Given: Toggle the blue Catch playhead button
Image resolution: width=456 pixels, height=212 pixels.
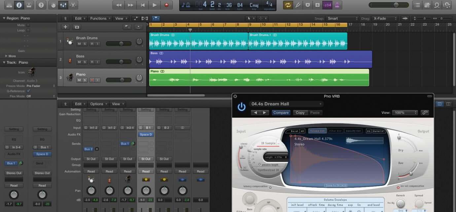Looking at the screenshot, I should [x=156, y=18].
